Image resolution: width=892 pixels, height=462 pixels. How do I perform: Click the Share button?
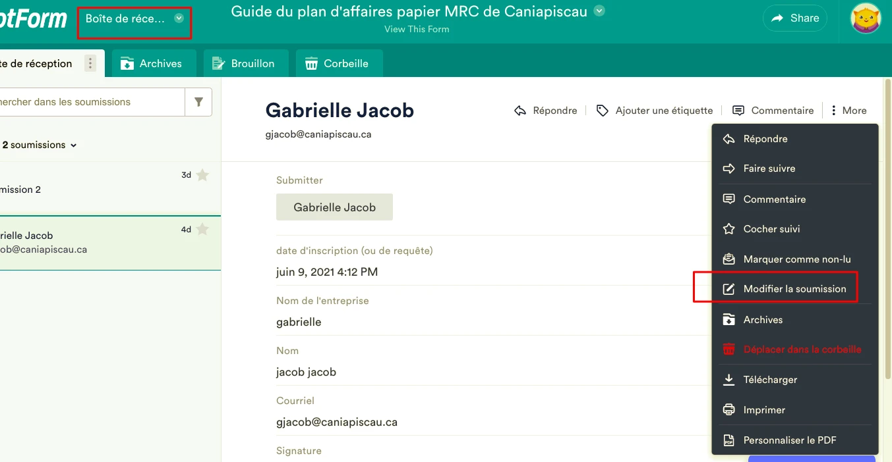[x=794, y=18]
